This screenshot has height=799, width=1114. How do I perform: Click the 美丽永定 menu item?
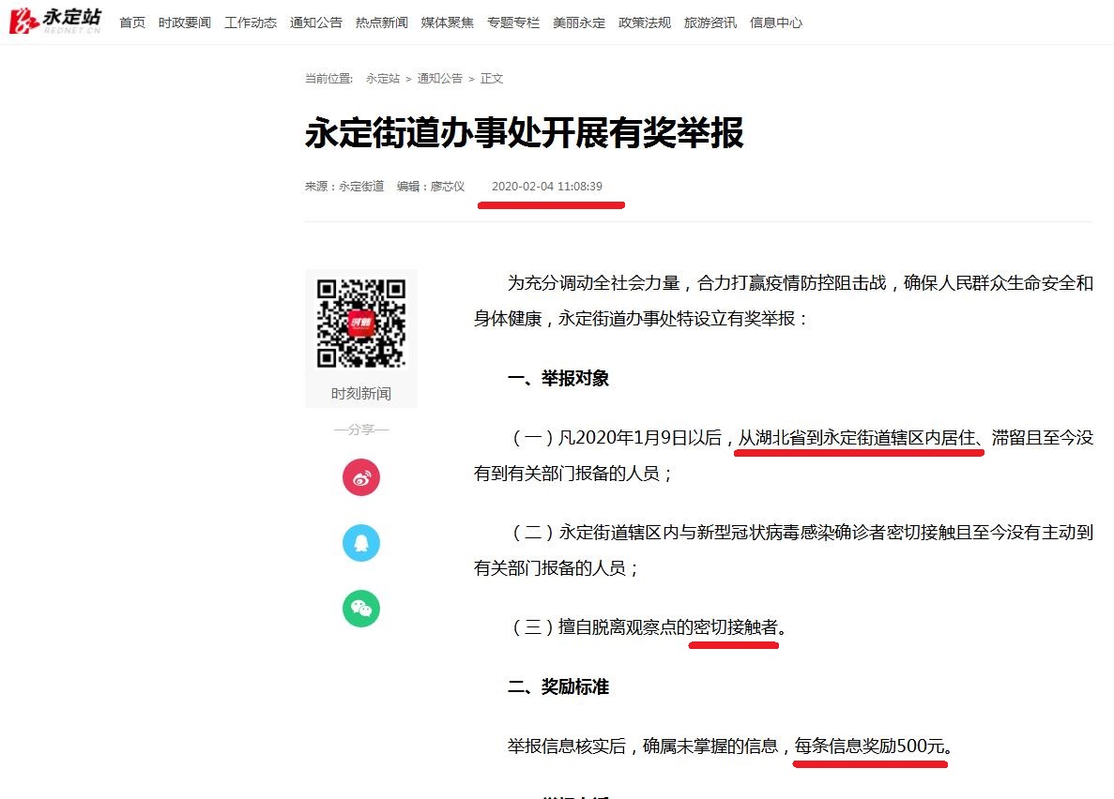pyautogui.click(x=579, y=22)
